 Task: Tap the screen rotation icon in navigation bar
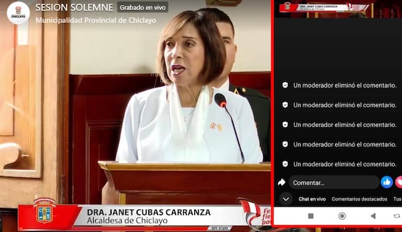[398, 216]
